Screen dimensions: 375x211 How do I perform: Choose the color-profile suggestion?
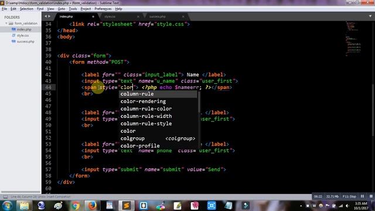158,145
